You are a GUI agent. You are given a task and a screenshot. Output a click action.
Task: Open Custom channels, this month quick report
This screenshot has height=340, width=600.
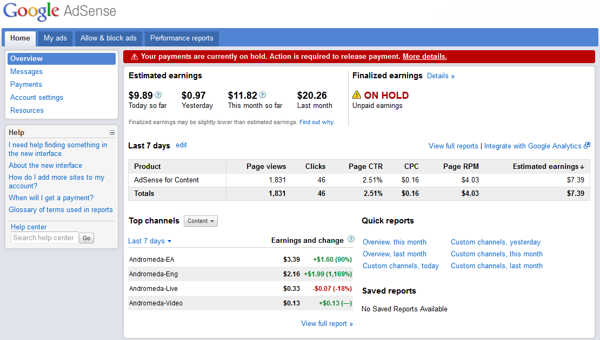[x=497, y=254]
